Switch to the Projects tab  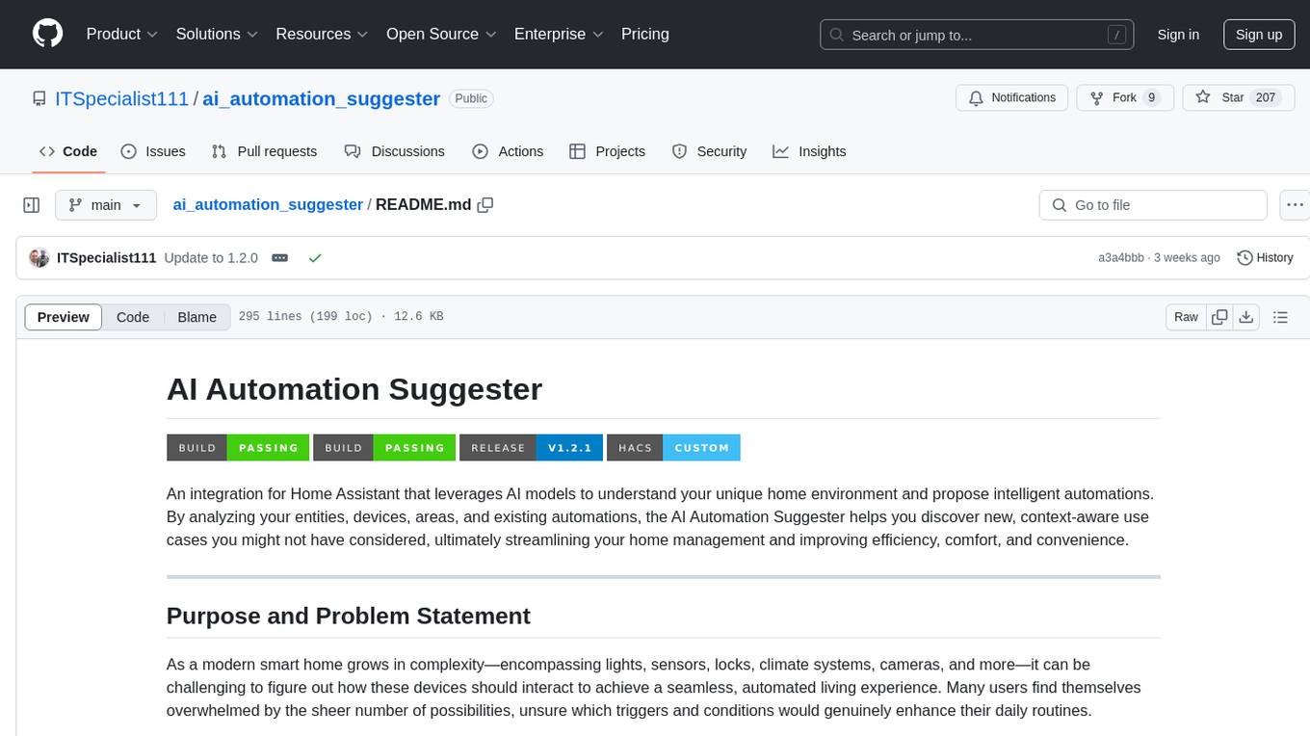click(607, 151)
